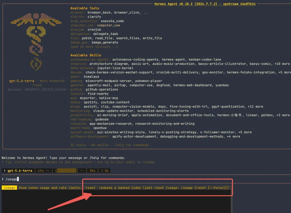The height and width of the screenshot is (213, 291).
Task: Click 'kanban-codex-lane' skill
Action: coord(205,60)
